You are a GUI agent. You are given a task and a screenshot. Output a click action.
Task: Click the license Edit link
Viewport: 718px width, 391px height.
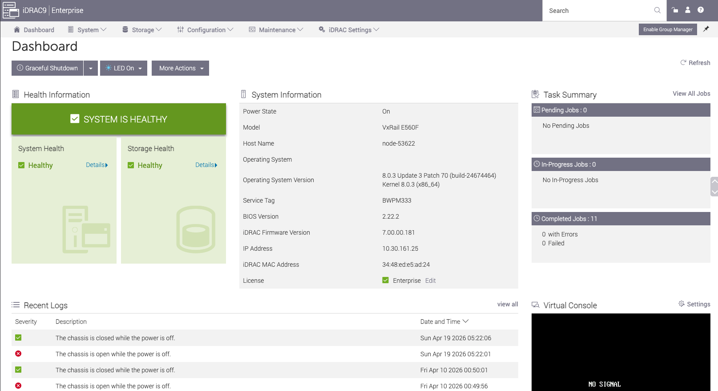pos(430,281)
